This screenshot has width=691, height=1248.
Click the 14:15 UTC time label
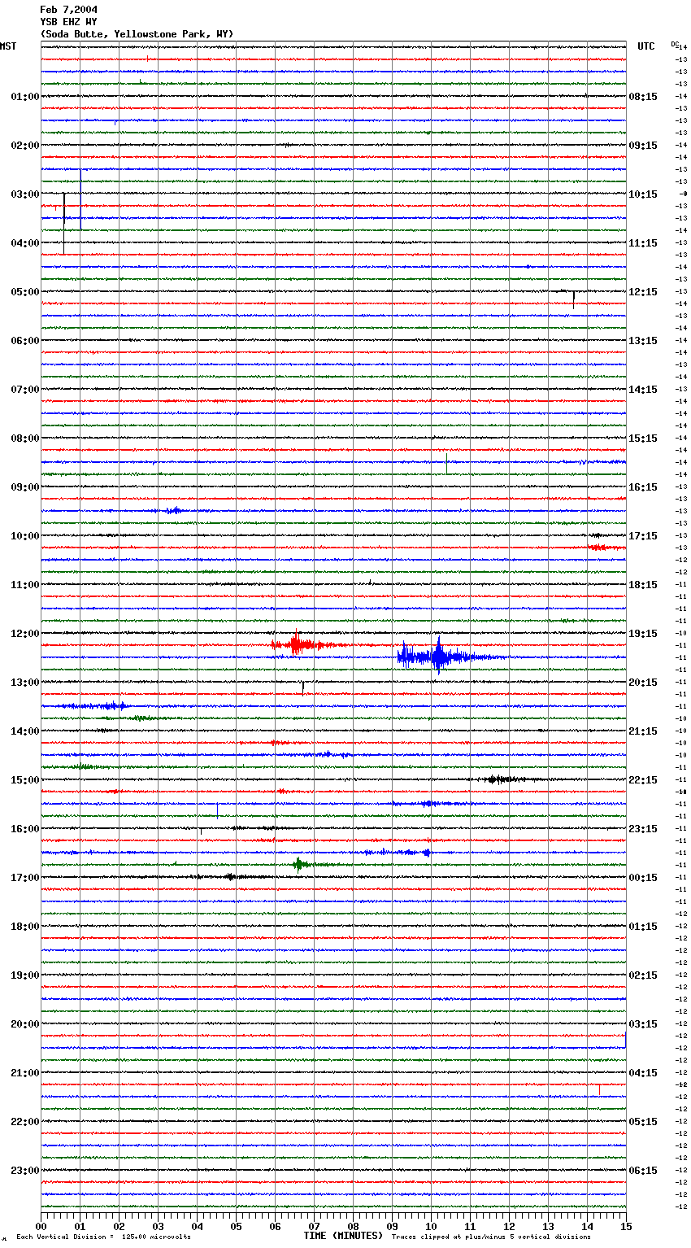click(x=643, y=390)
